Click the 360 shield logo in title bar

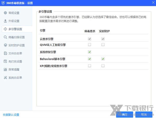click(x=3, y=3)
